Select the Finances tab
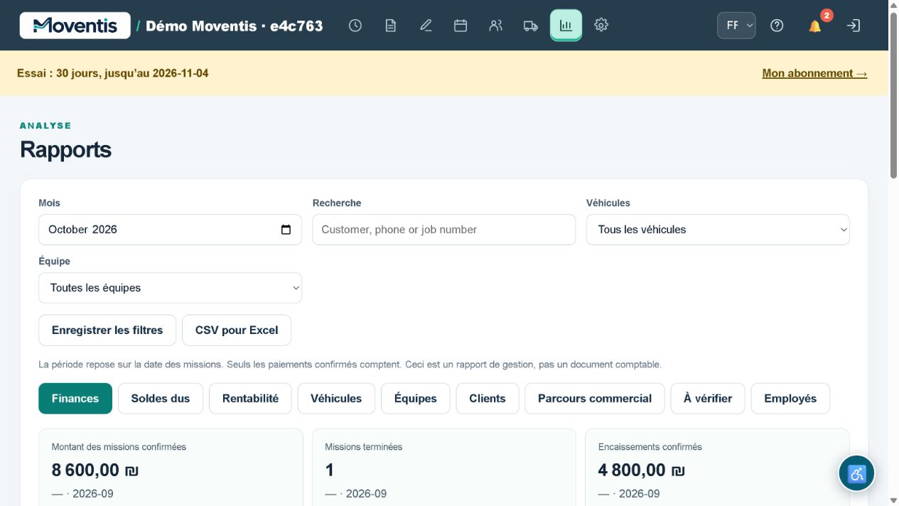Screen dimensions: 899x506 point(75,399)
